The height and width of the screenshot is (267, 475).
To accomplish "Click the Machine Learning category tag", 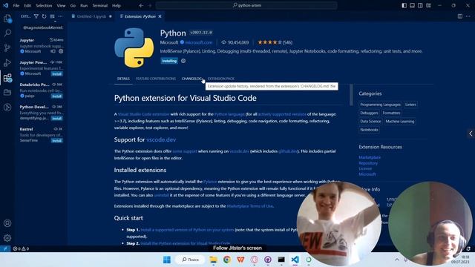I will (x=399, y=122).
